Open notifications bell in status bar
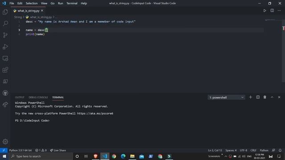Image resolution: width=285 pixels, height=160 pixels. pos(280,150)
